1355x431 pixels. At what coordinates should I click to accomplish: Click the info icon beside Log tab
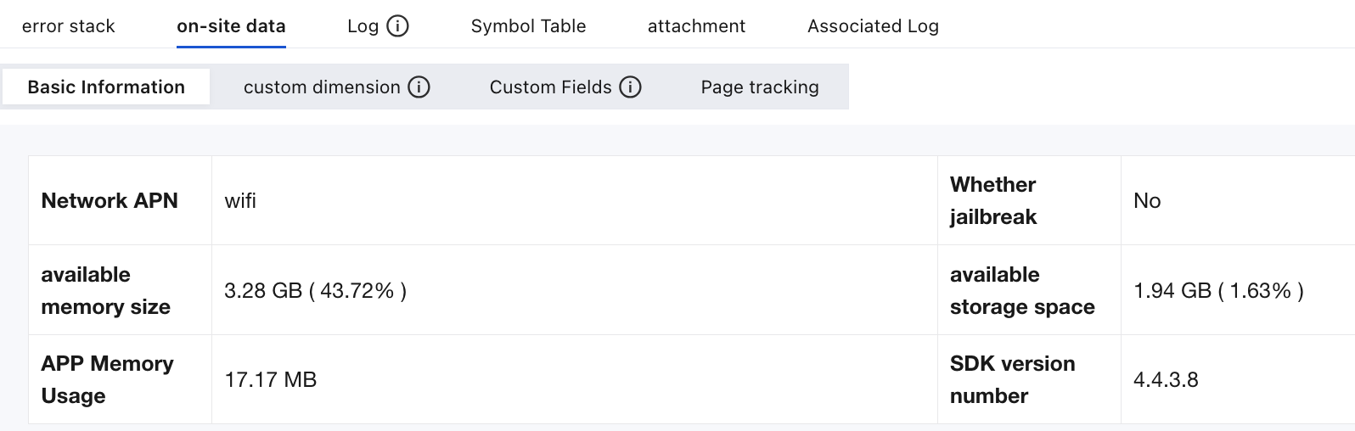(397, 26)
